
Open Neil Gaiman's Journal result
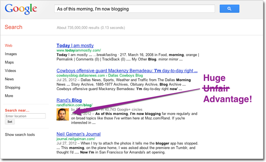pyautogui.click(x=79, y=134)
